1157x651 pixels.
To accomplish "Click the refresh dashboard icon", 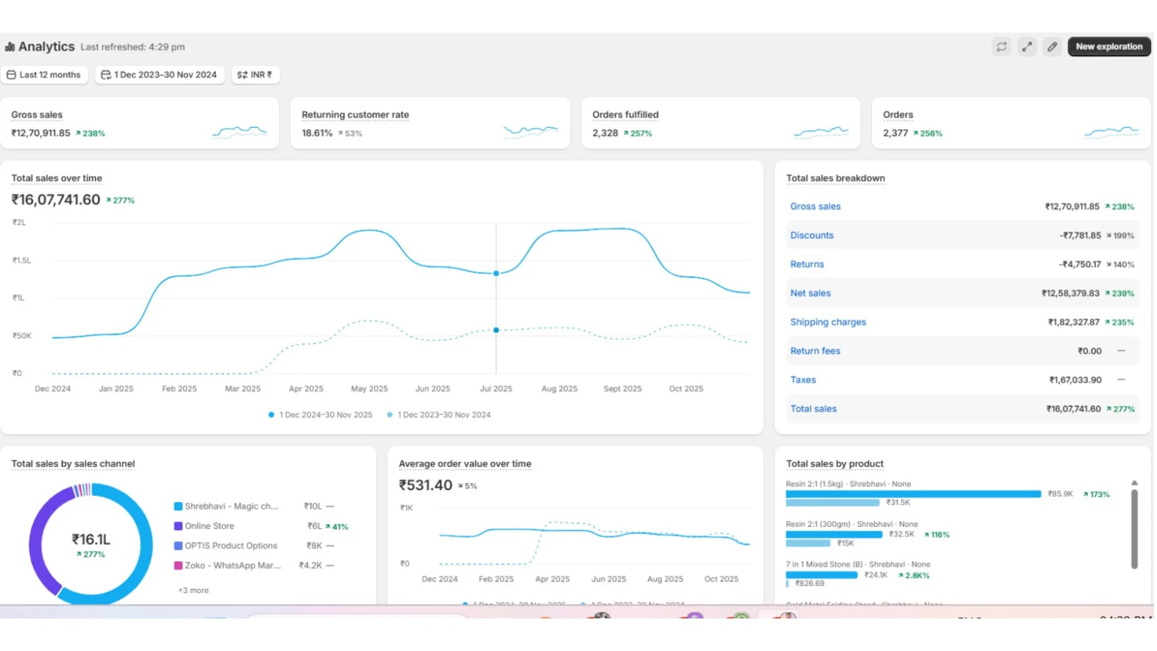I will pos(1001,47).
